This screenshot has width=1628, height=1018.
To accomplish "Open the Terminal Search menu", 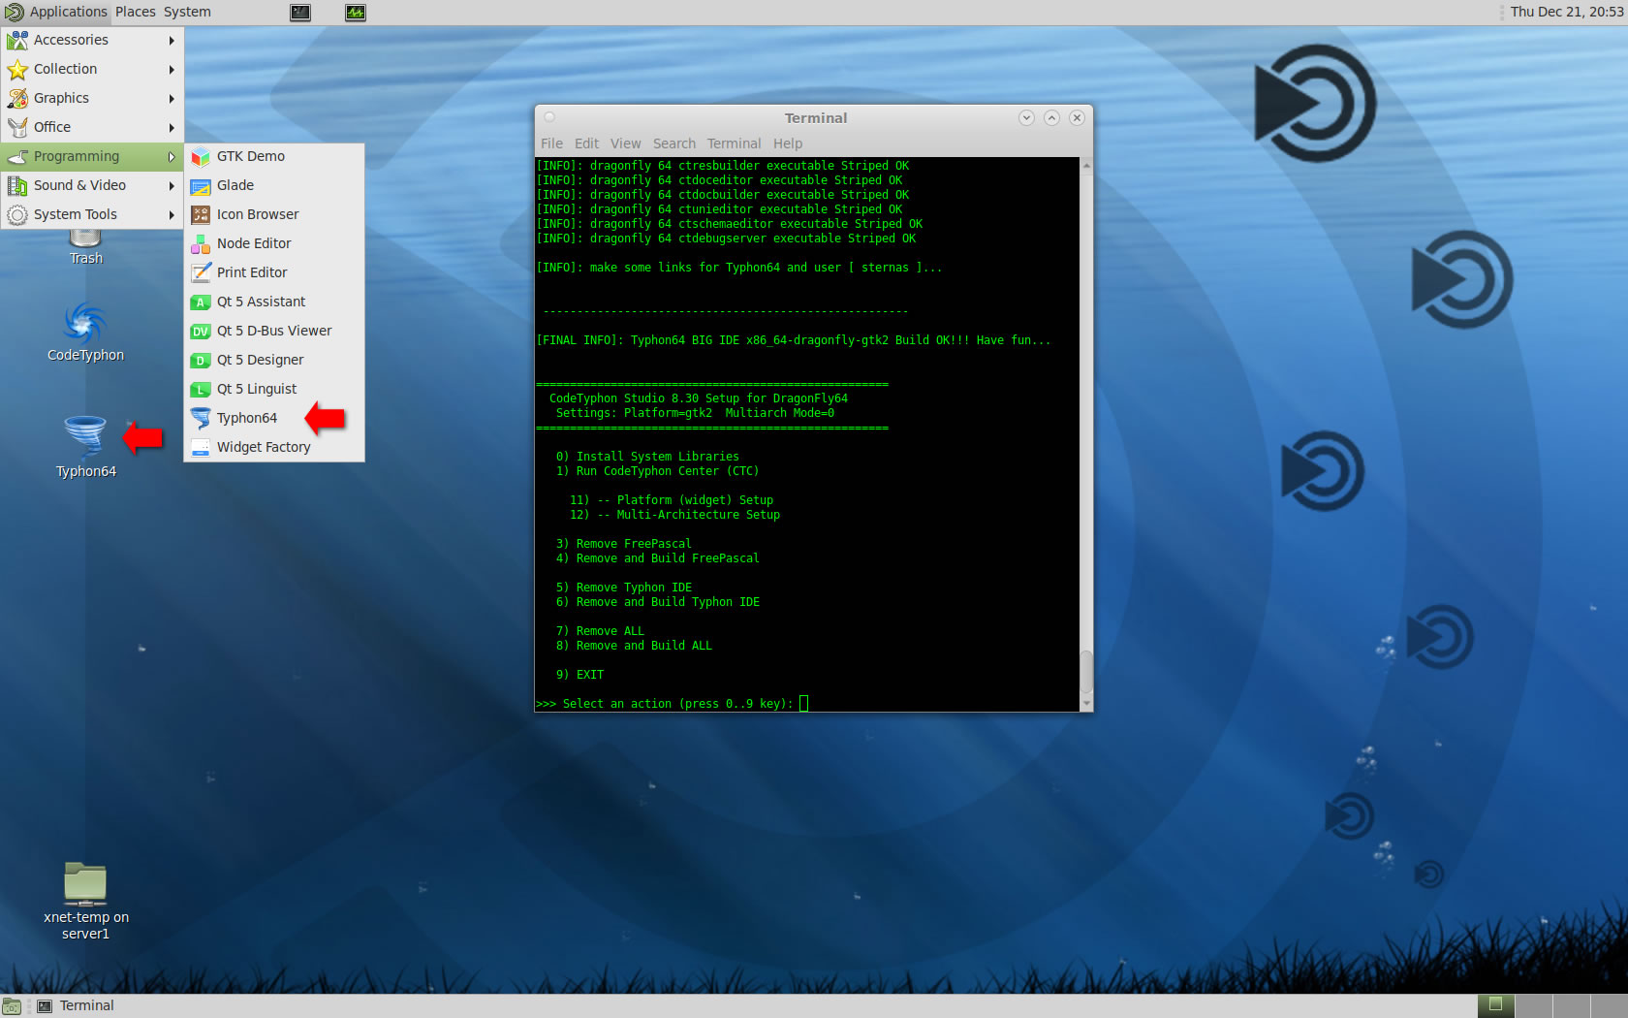I will pos(673,143).
